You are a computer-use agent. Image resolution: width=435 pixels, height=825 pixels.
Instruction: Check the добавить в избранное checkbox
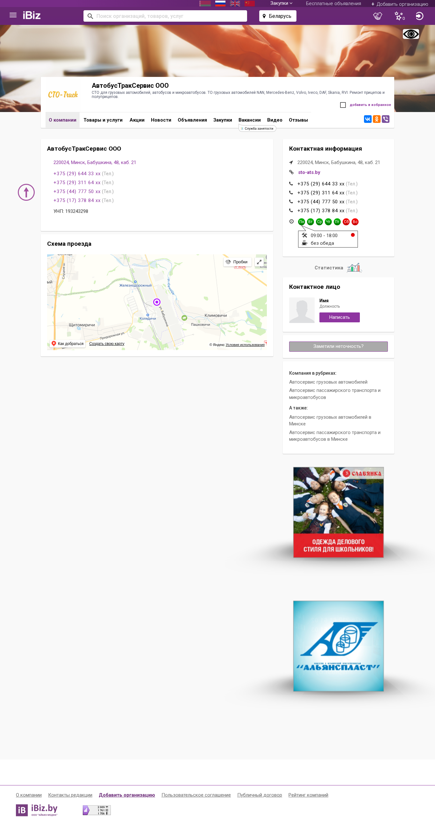(343, 105)
